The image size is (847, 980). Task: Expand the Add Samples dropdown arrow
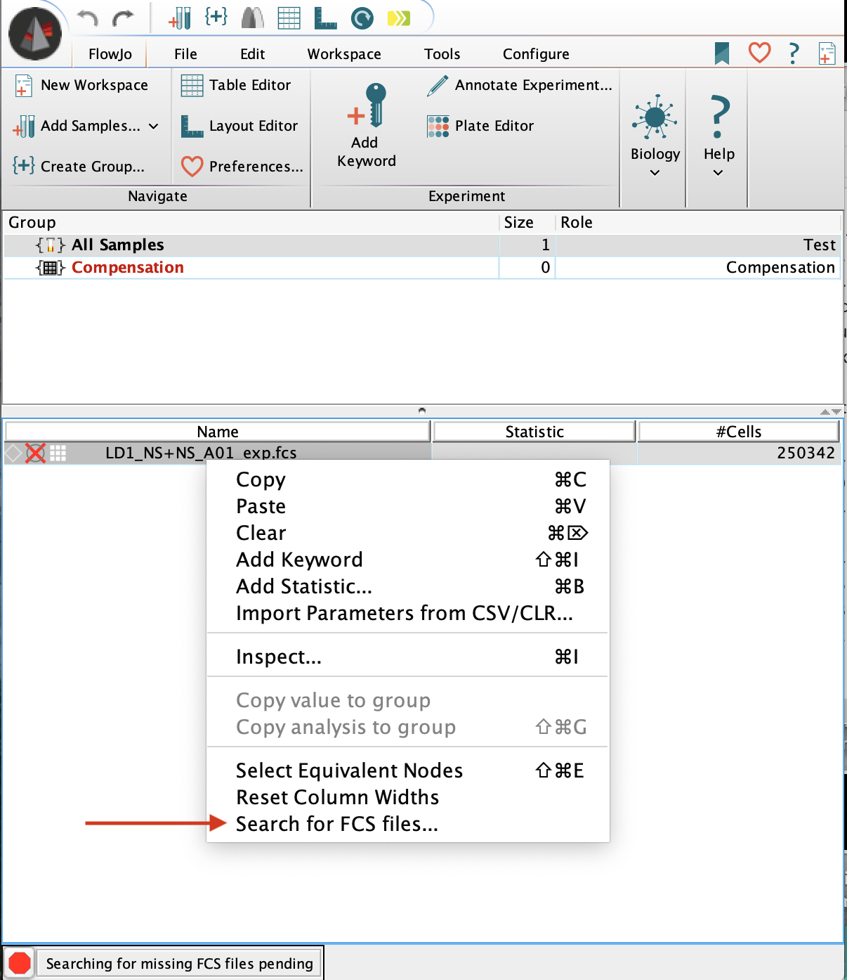click(154, 127)
